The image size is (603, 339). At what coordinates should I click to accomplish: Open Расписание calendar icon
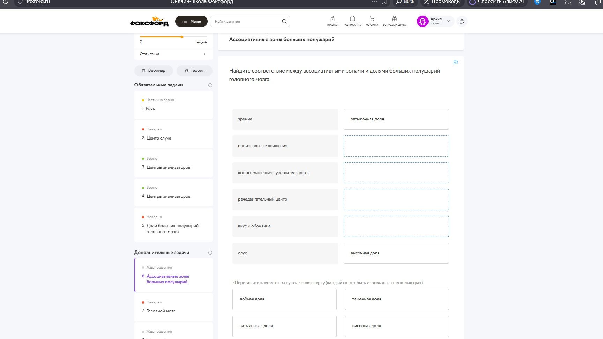[x=352, y=21]
